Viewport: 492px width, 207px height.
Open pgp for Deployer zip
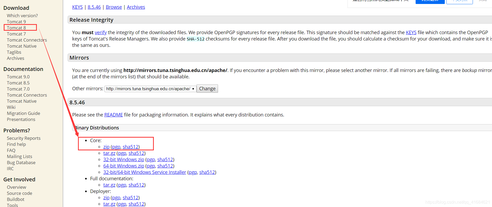116,198
